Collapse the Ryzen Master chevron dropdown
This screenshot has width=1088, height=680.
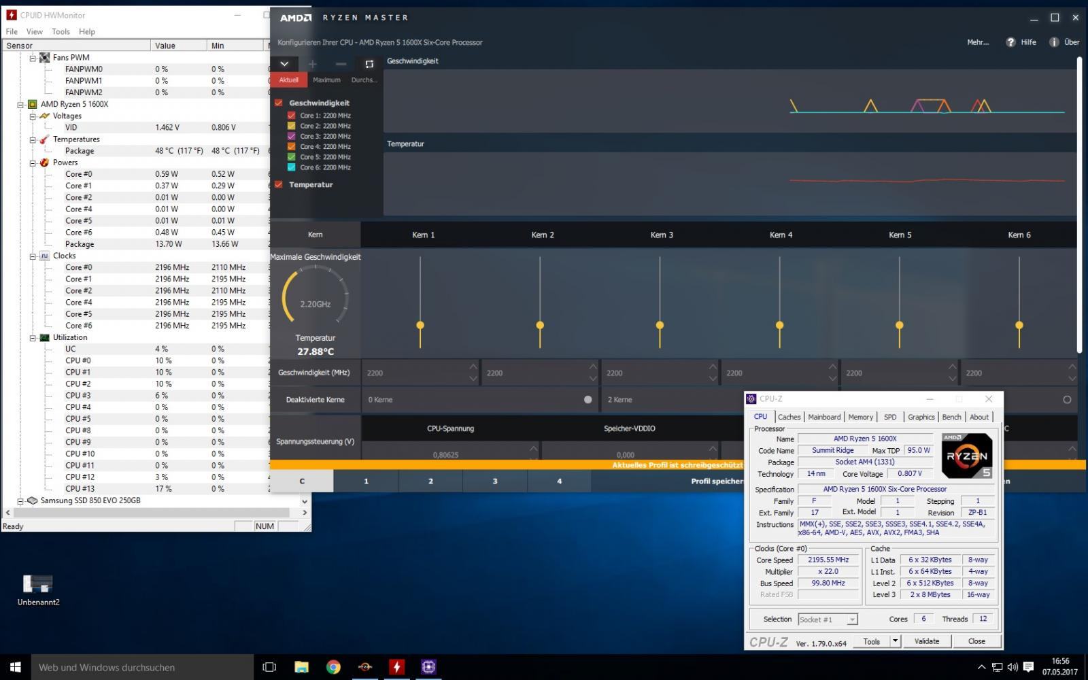coord(284,64)
